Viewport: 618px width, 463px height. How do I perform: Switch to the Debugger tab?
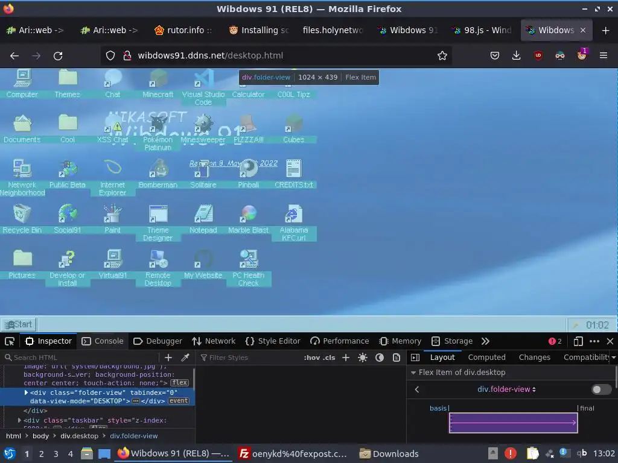tap(158, 341)
